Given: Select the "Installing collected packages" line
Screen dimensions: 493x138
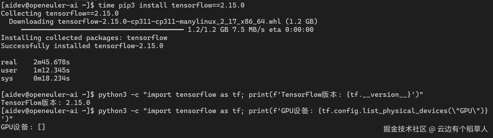Looking at the screenshot, I should 84,38.
